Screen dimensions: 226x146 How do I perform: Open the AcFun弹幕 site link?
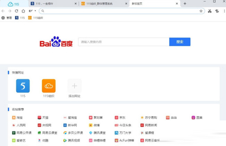coord(124,140)
